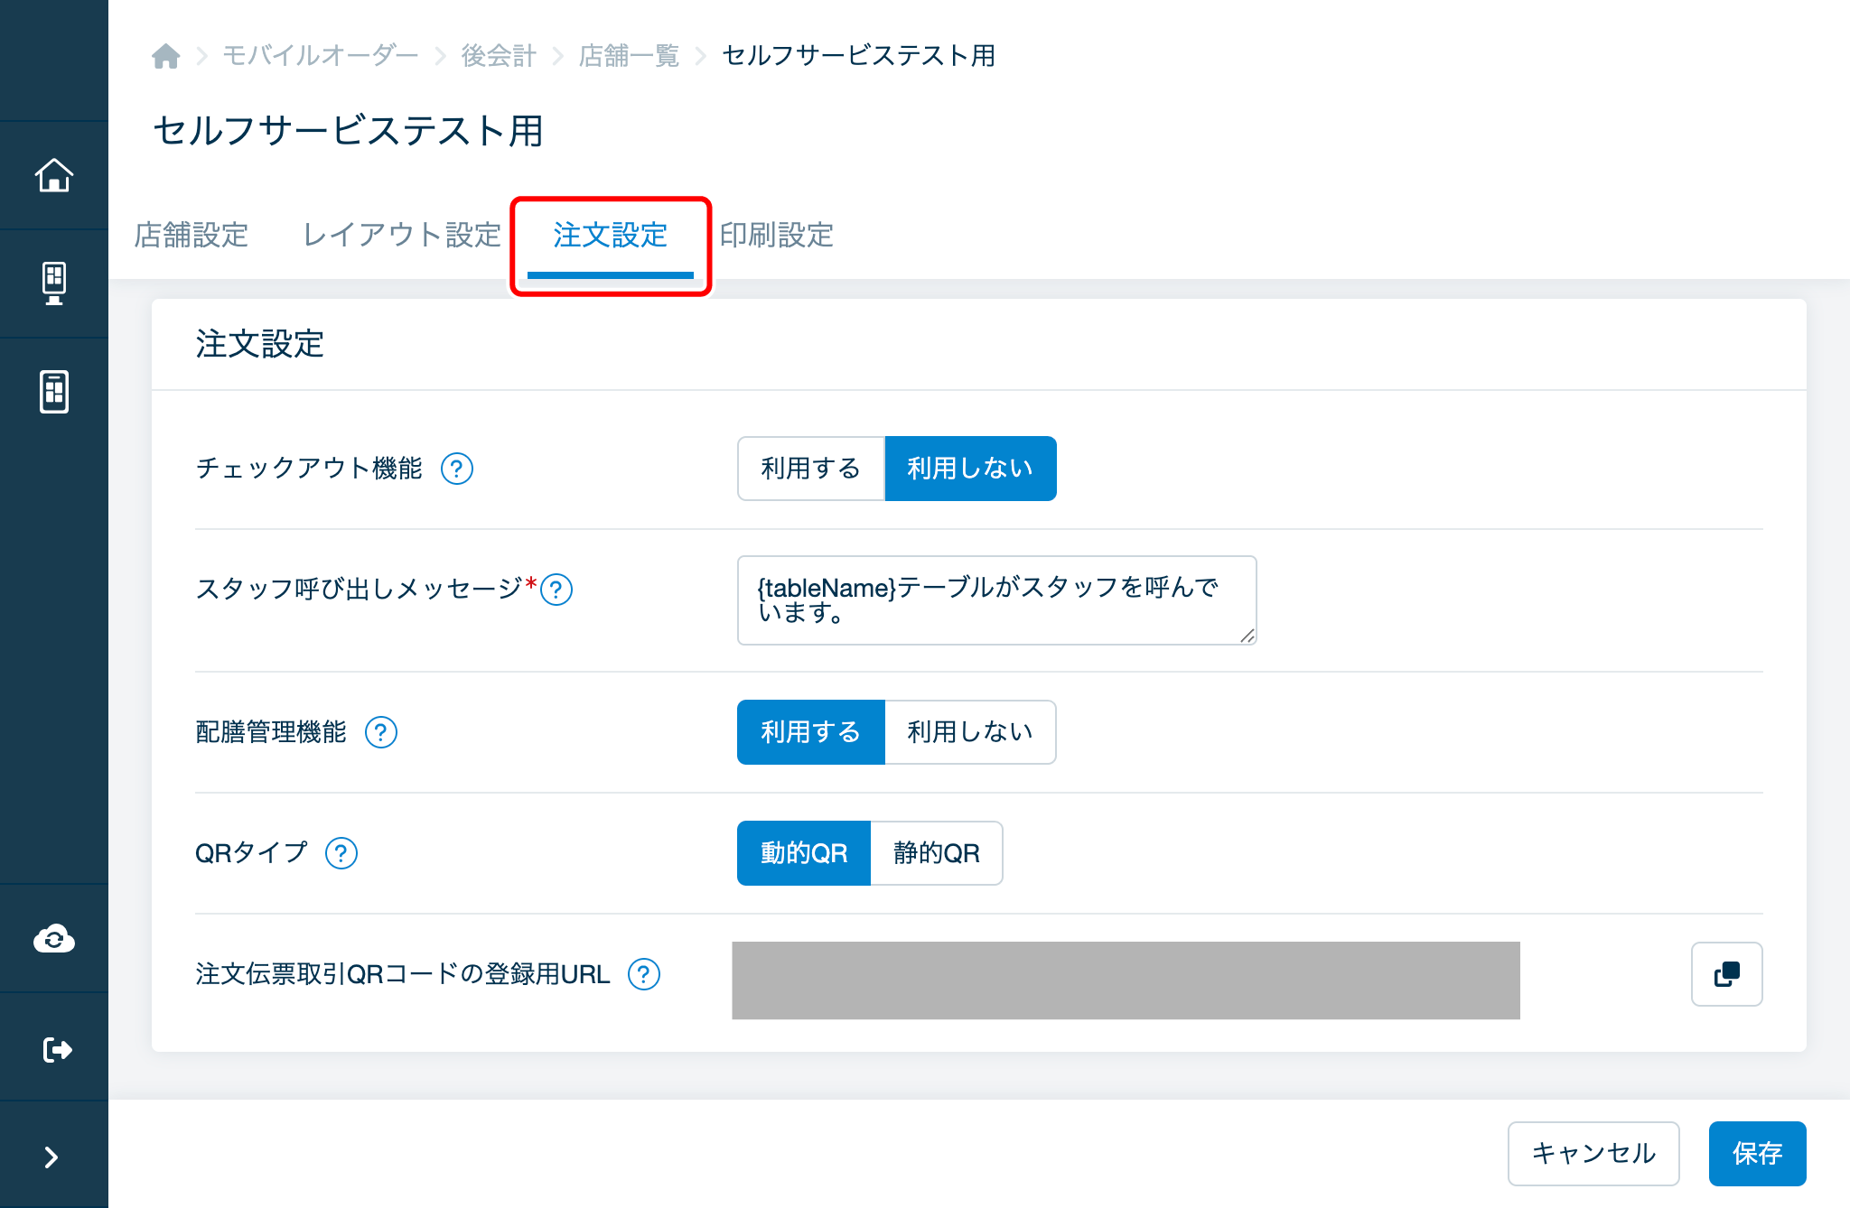This screenshot has width=1850, height=1208.
Task: Switch to the レイアウト設定 tab
Action: pos(401,235)
